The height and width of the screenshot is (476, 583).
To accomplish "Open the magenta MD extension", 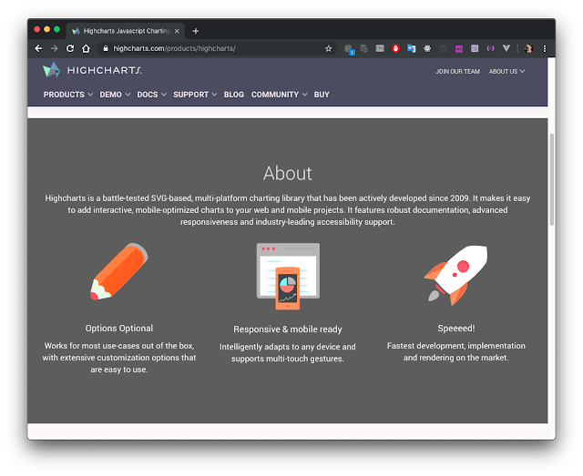I will [x=459, y=48].
